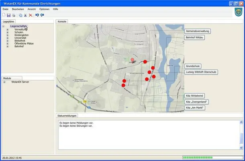Screen dimensions: 245x161
Task: Click the Gemeindeverwaltung map label
Action: [x=198, y=31]
